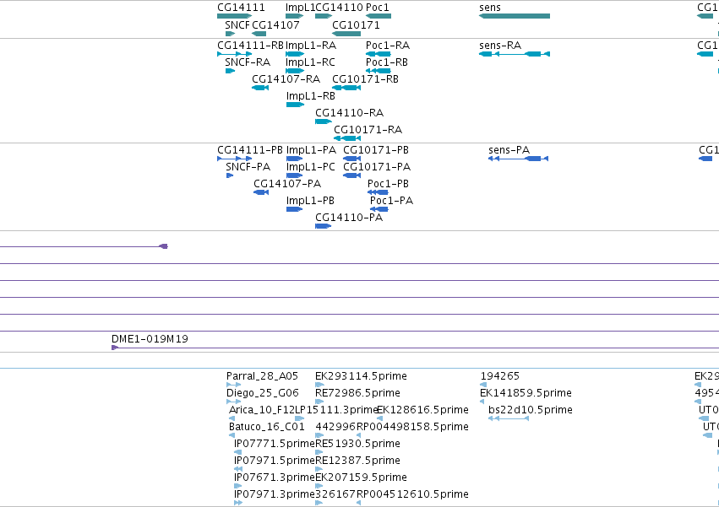Select the sens gene bar
Screen dimensions: 719x507
(514, 16)
